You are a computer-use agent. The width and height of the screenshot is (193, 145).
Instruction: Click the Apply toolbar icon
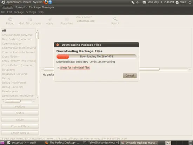click(x=50, y=19)
